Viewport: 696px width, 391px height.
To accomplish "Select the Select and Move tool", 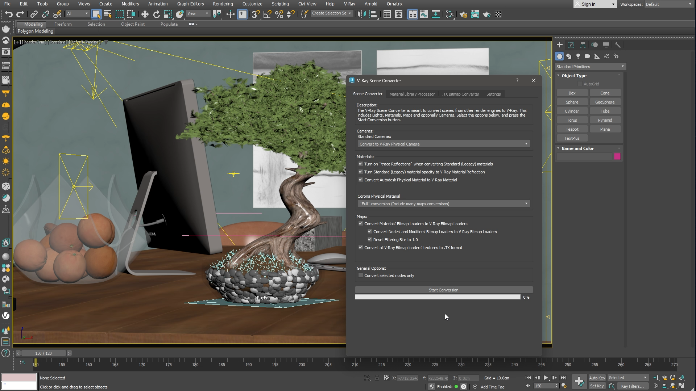I will 145,14.
